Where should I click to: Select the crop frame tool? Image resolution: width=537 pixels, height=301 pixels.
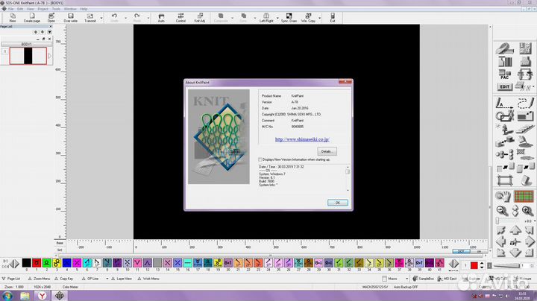pos(504,180)
